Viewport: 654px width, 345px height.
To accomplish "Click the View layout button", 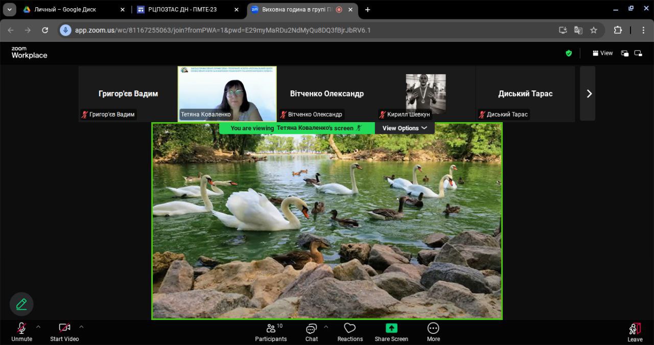I will pyautogui.click(x=603, y=53).
